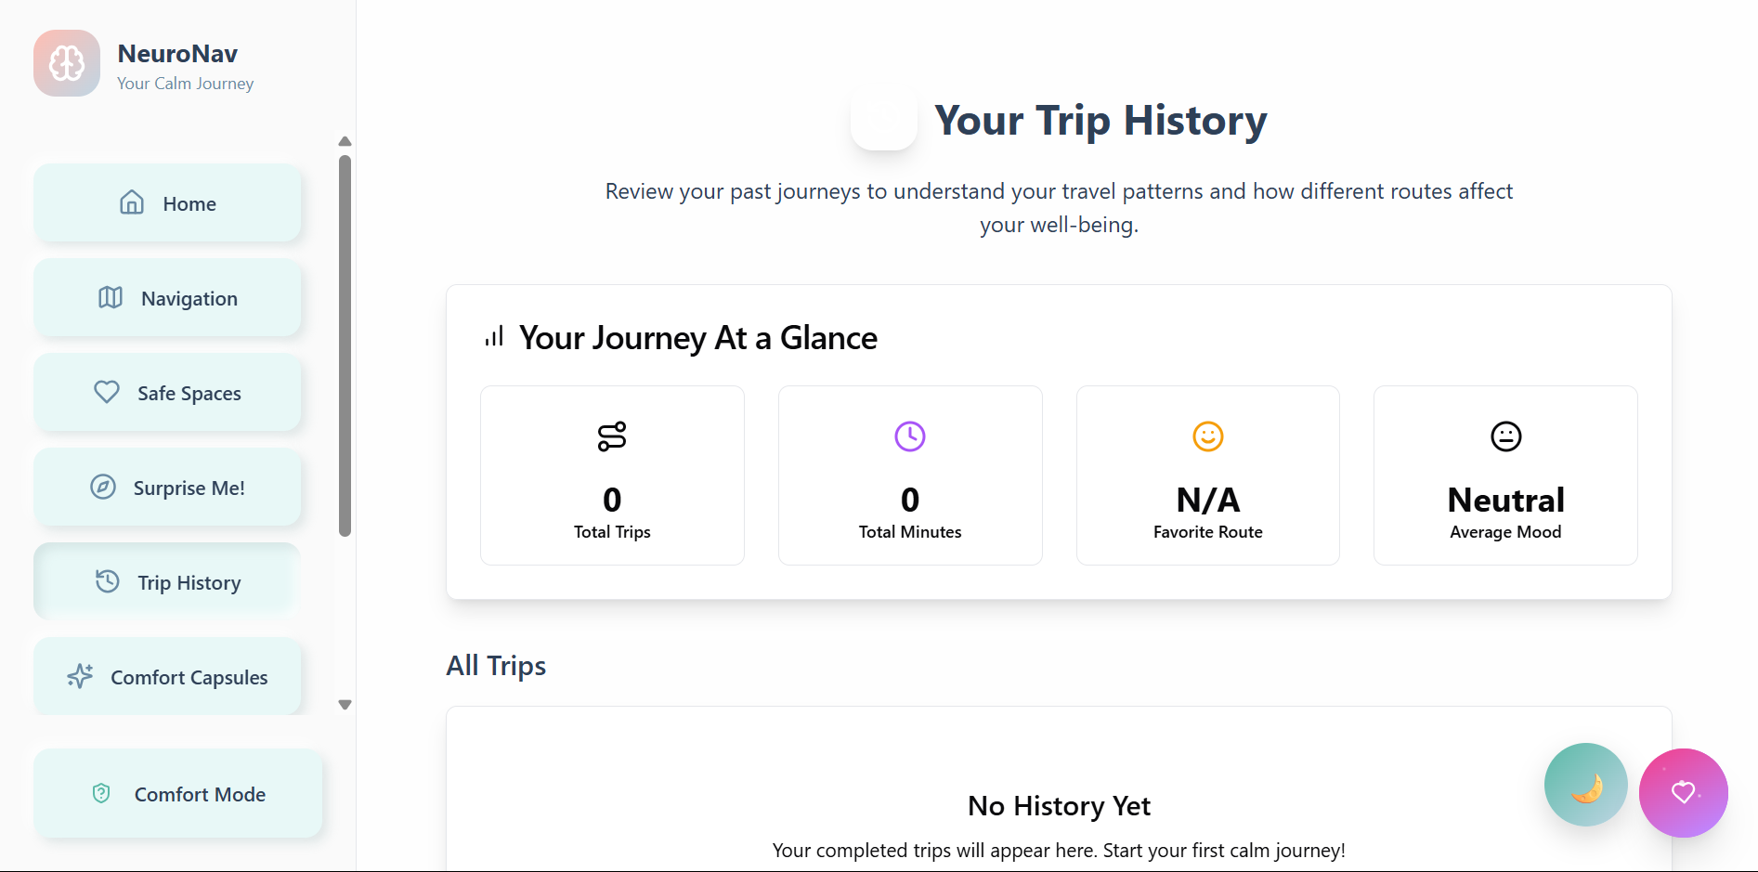Click the pink heart floating button

click(x=1683, y=792)
